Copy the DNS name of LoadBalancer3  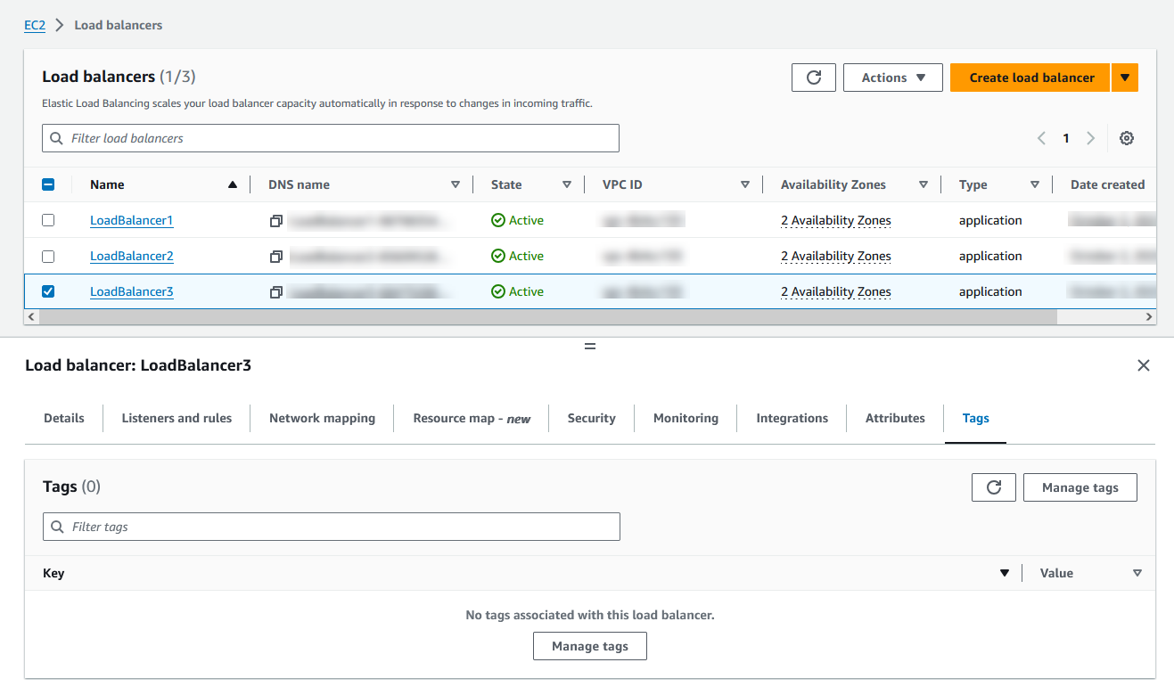275,291
